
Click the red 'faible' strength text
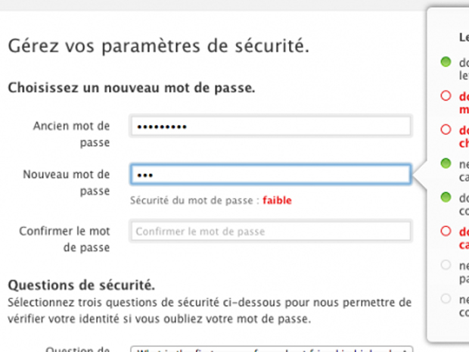coord(278,201)
